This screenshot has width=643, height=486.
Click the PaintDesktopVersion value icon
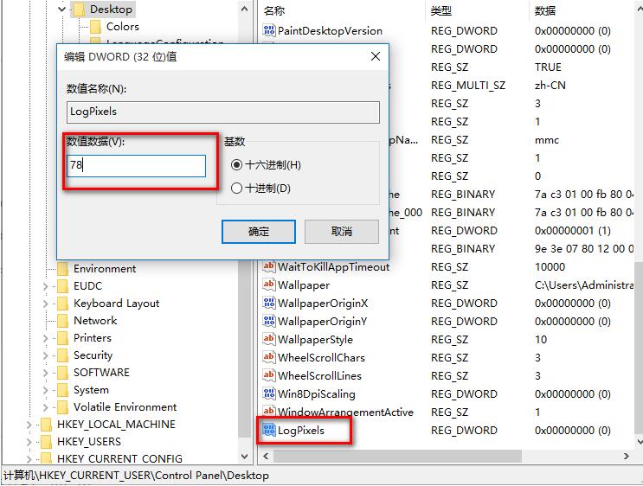268,30
